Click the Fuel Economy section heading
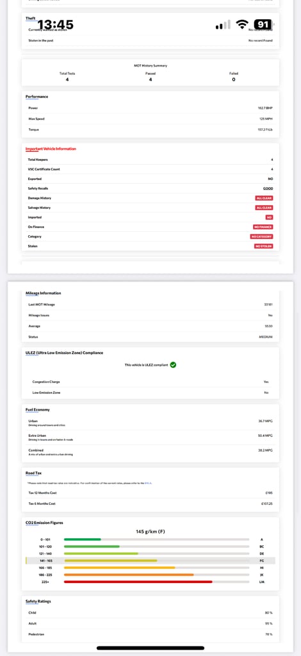This screenshot has height=656, width=301. pyautogui.click(x=38, y=409)
